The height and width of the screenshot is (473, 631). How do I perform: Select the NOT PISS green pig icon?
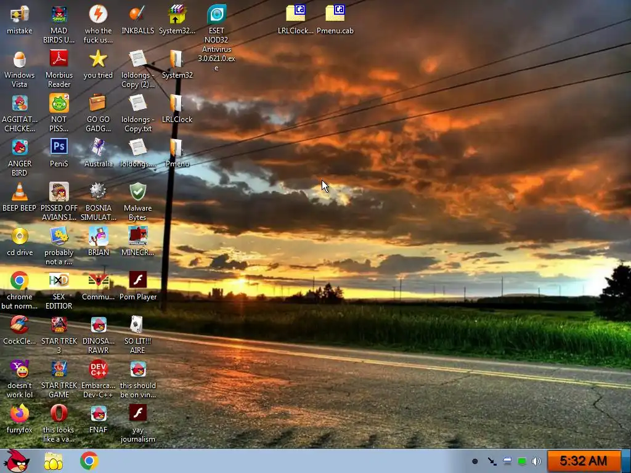point(59,103)
